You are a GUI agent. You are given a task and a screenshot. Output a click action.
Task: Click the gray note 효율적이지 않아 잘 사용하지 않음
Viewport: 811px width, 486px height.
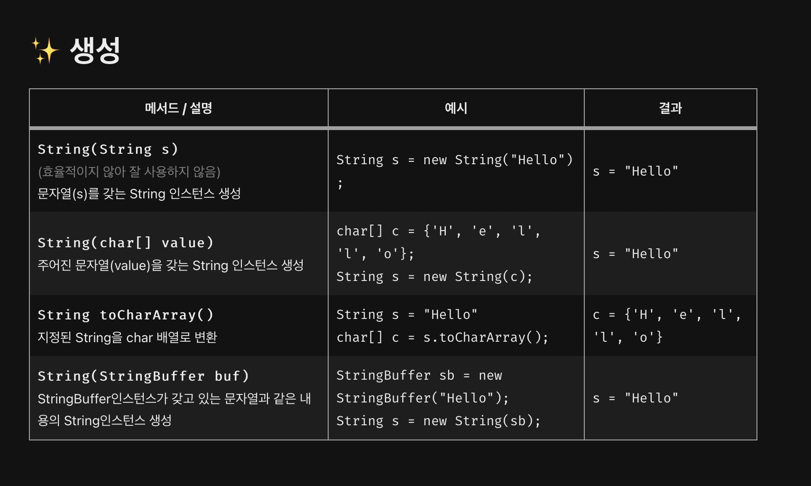pyautogui.click(x=129, y=171)
